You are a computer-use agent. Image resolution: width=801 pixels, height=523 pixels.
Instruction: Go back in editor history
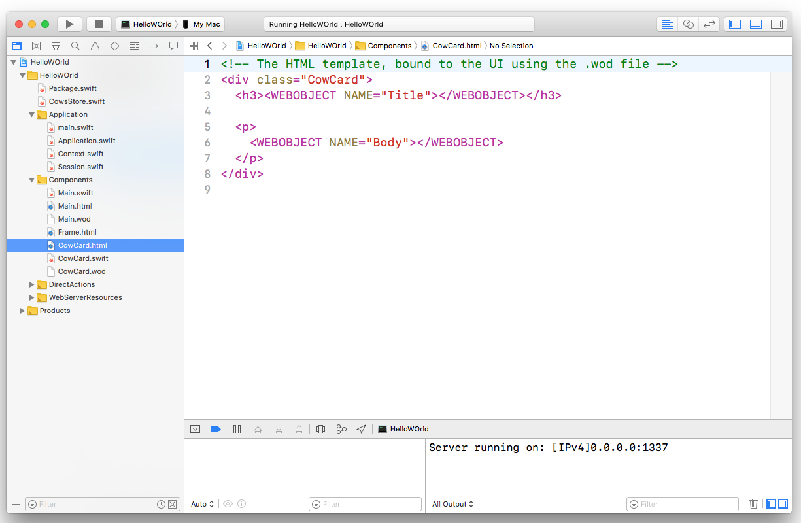click(x=210, y=46)
